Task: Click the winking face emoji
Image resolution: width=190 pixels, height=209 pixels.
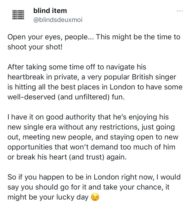Action: [95, 197]
